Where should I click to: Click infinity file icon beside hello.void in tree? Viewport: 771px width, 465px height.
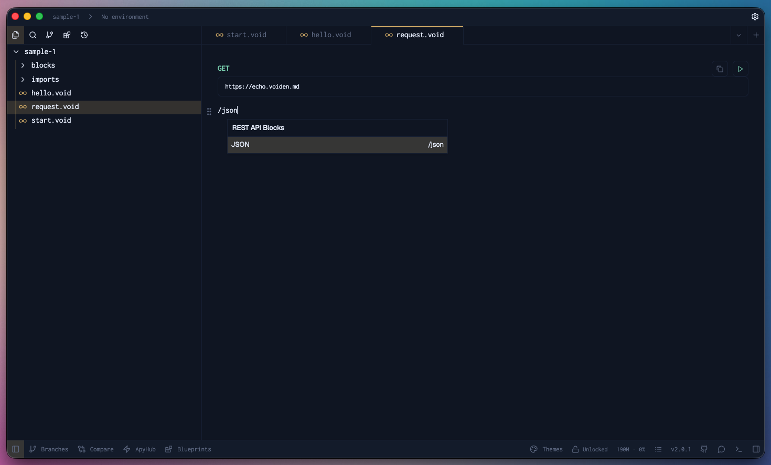pos(23,93)
